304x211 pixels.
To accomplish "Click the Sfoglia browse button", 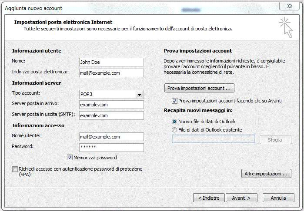I will tap(275, 139).
